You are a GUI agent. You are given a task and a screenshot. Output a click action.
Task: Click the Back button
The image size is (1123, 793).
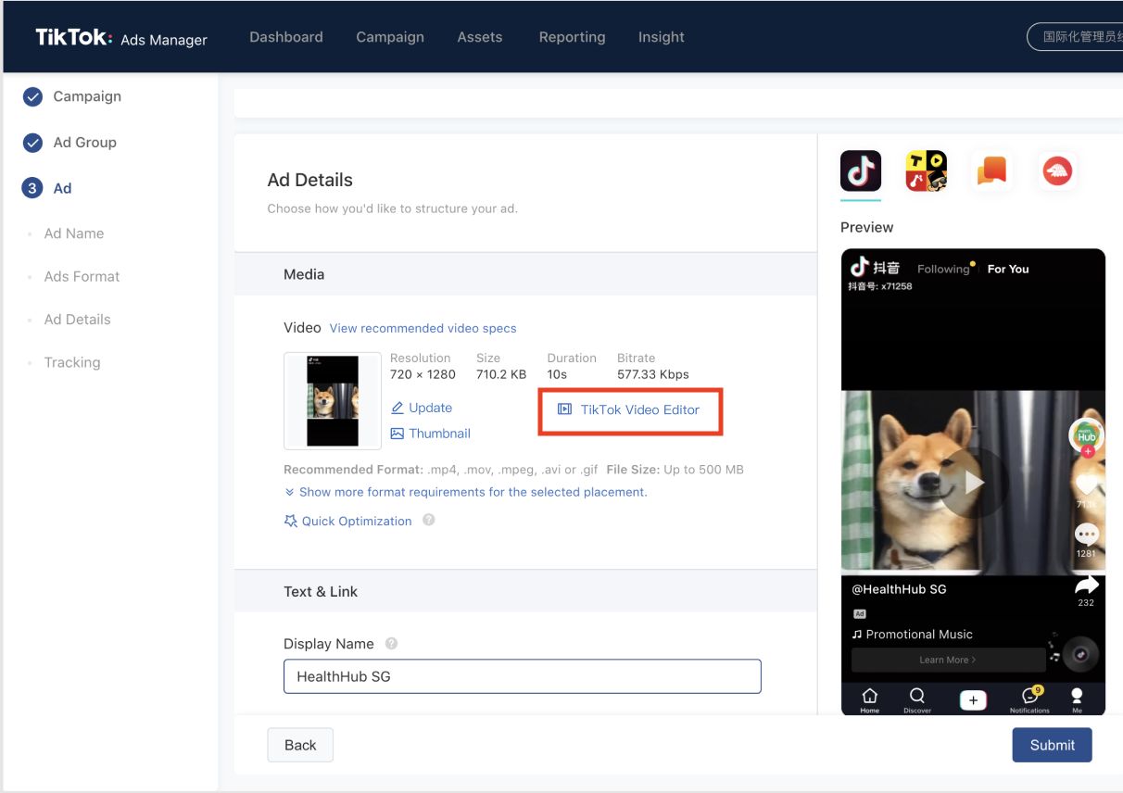tap(300, 745)
